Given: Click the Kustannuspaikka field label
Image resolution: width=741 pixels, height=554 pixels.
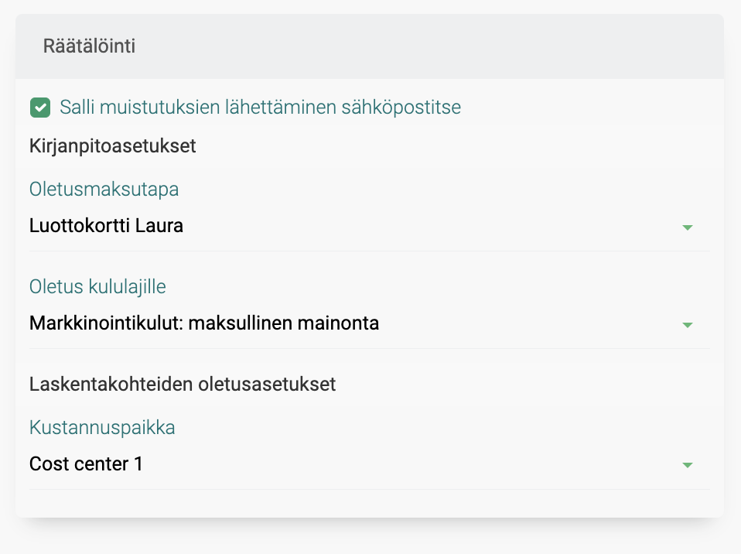Looking at the screenshot, I should point(102,427).
